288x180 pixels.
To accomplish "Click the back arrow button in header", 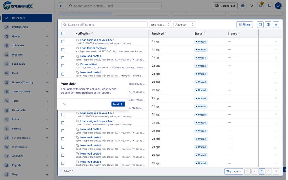I will tap(61, 6).
